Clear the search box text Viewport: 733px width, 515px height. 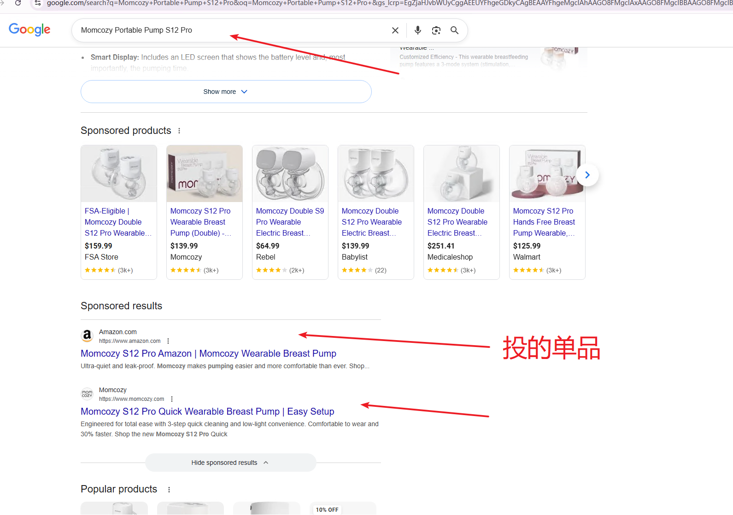click(x=395, y=30)
